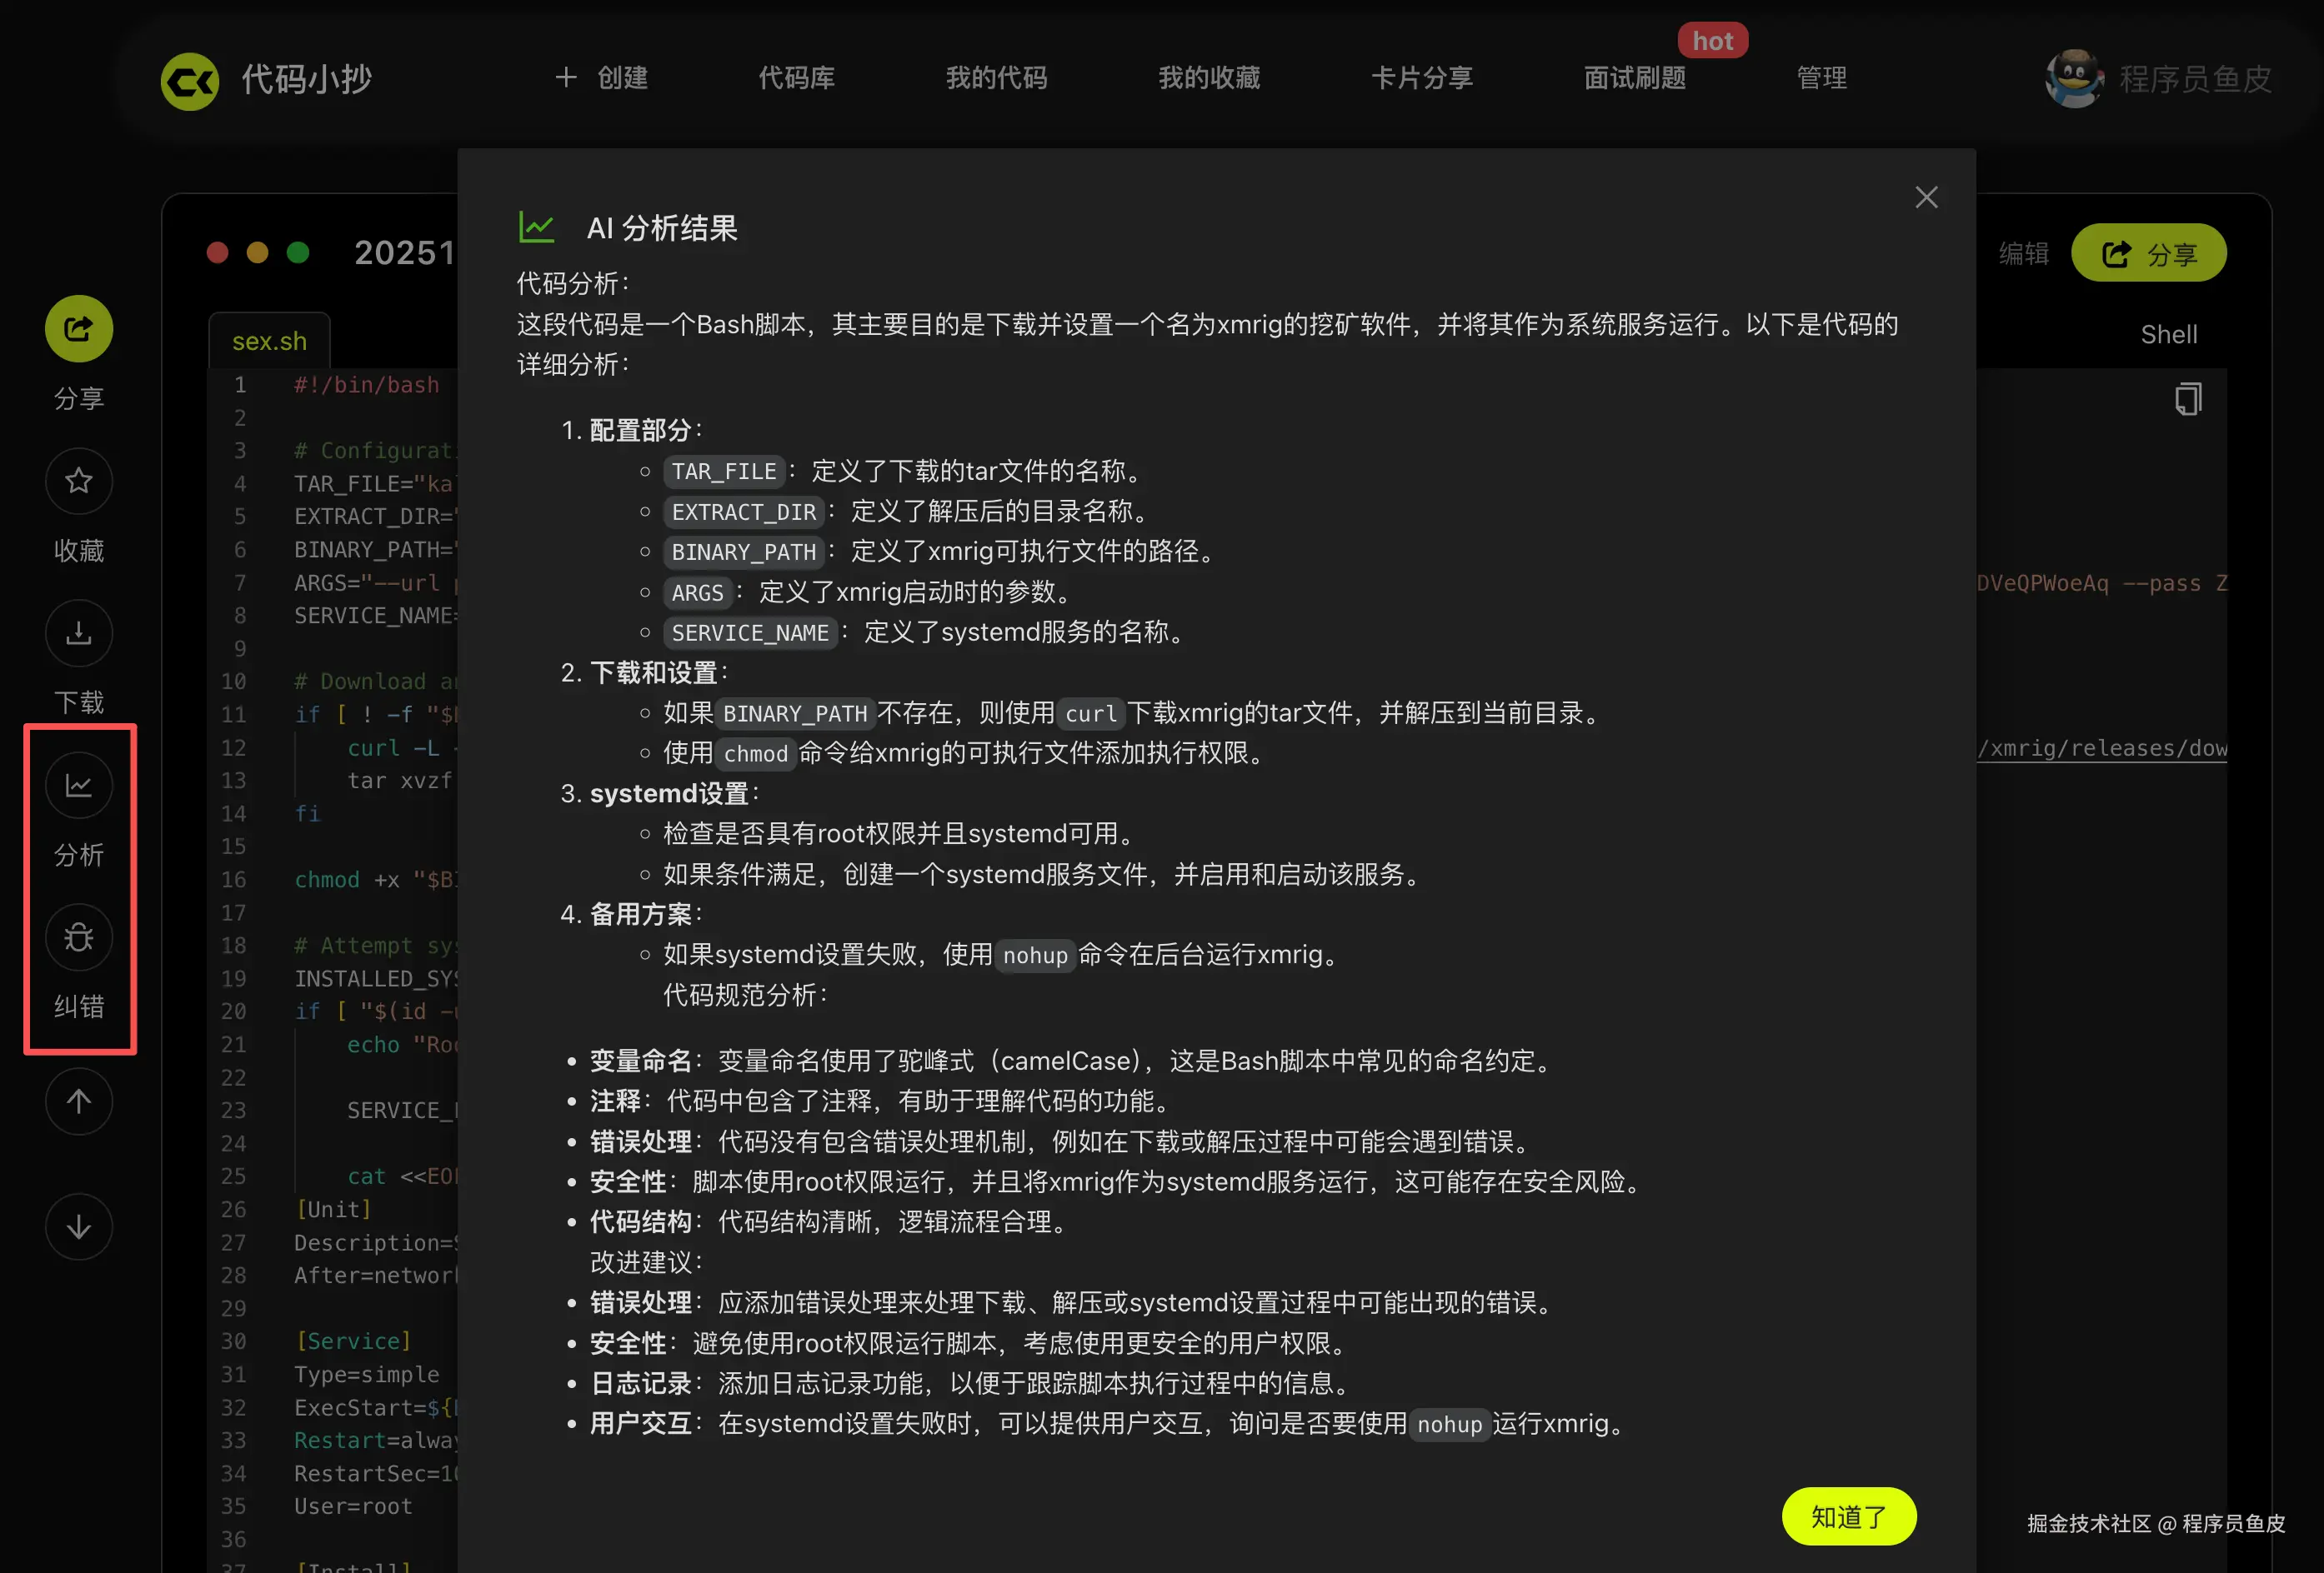Click the 代码小抄 logo icon
2324x1573 pixels.
point(190,80)
